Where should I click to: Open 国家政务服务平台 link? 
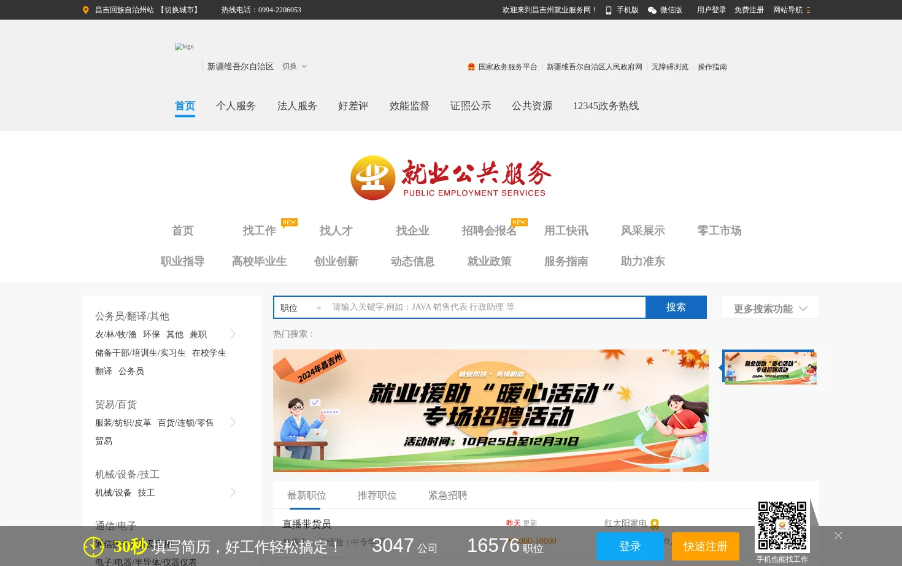(508, 67)
